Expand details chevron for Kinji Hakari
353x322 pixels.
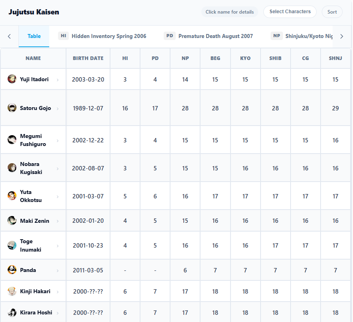tap(58, 292)
